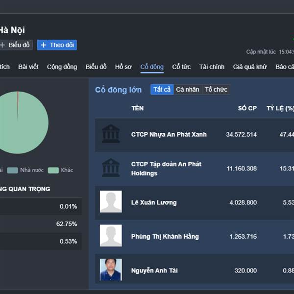
Task: Click the institution icon for An Phát Holdings
Action: point(111,168)
